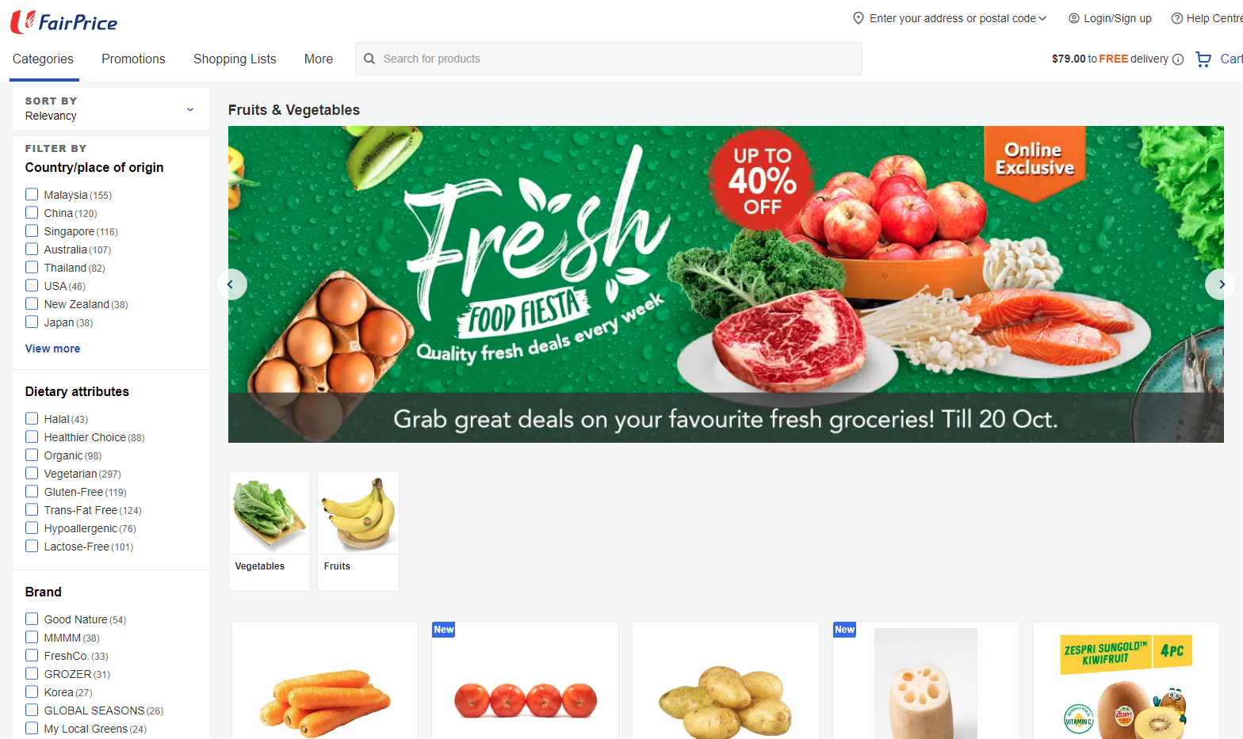The width and height of the screenshot is (1243, 739).
Task: Open the Shopping Lists menu
Action: 235,59
